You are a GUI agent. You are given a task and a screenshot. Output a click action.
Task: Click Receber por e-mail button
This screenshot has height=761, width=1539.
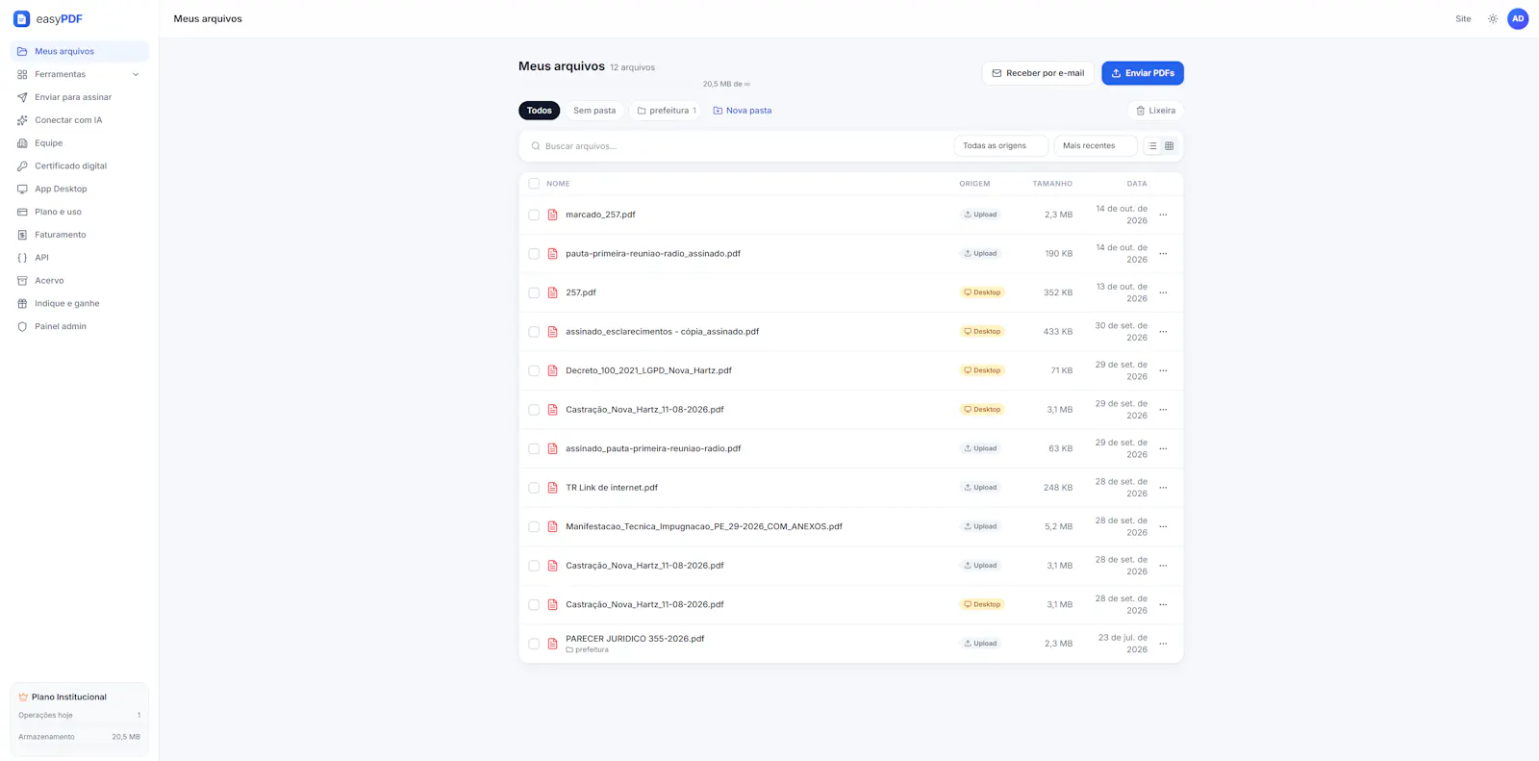click(1038, 73)
